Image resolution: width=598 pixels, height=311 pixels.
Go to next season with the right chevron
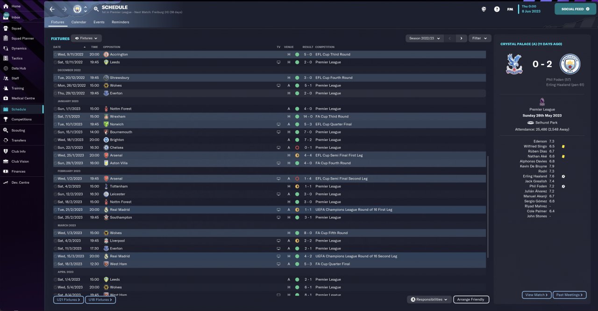coord(461,38)
